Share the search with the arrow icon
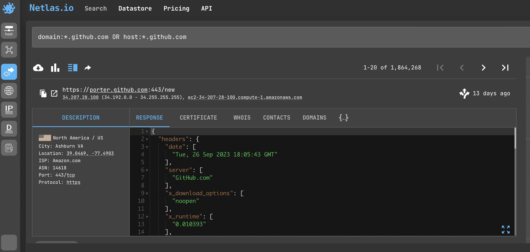Image resolution: width=530 pixels, height=252 pixels. tap(88, 68)
